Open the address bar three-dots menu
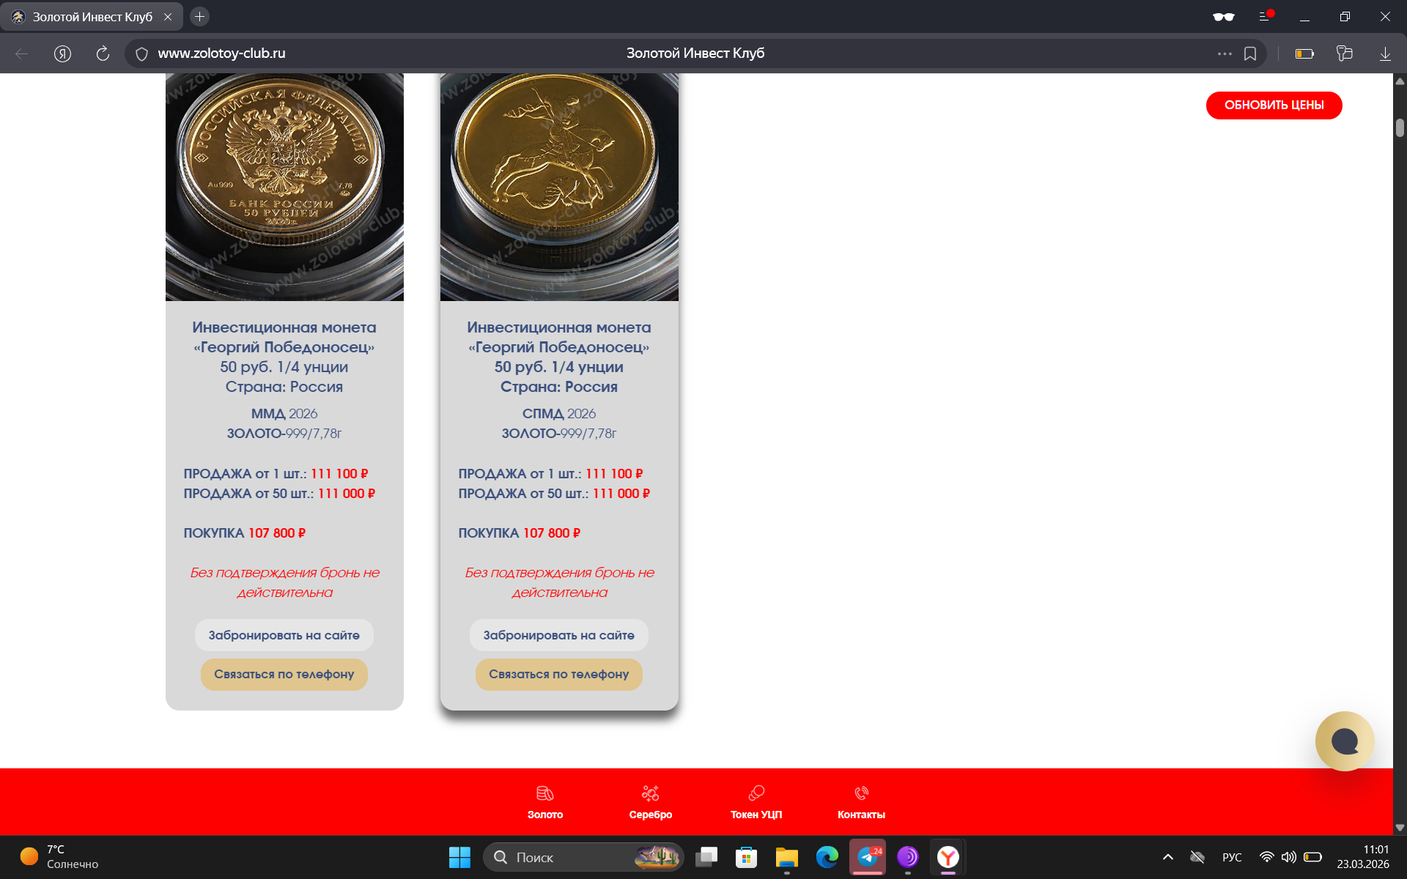Viewport: 1407px width, 879px height. (1225, 53)
